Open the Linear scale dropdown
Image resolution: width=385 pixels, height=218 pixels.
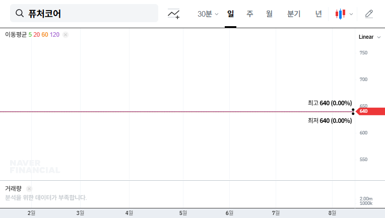369,37
